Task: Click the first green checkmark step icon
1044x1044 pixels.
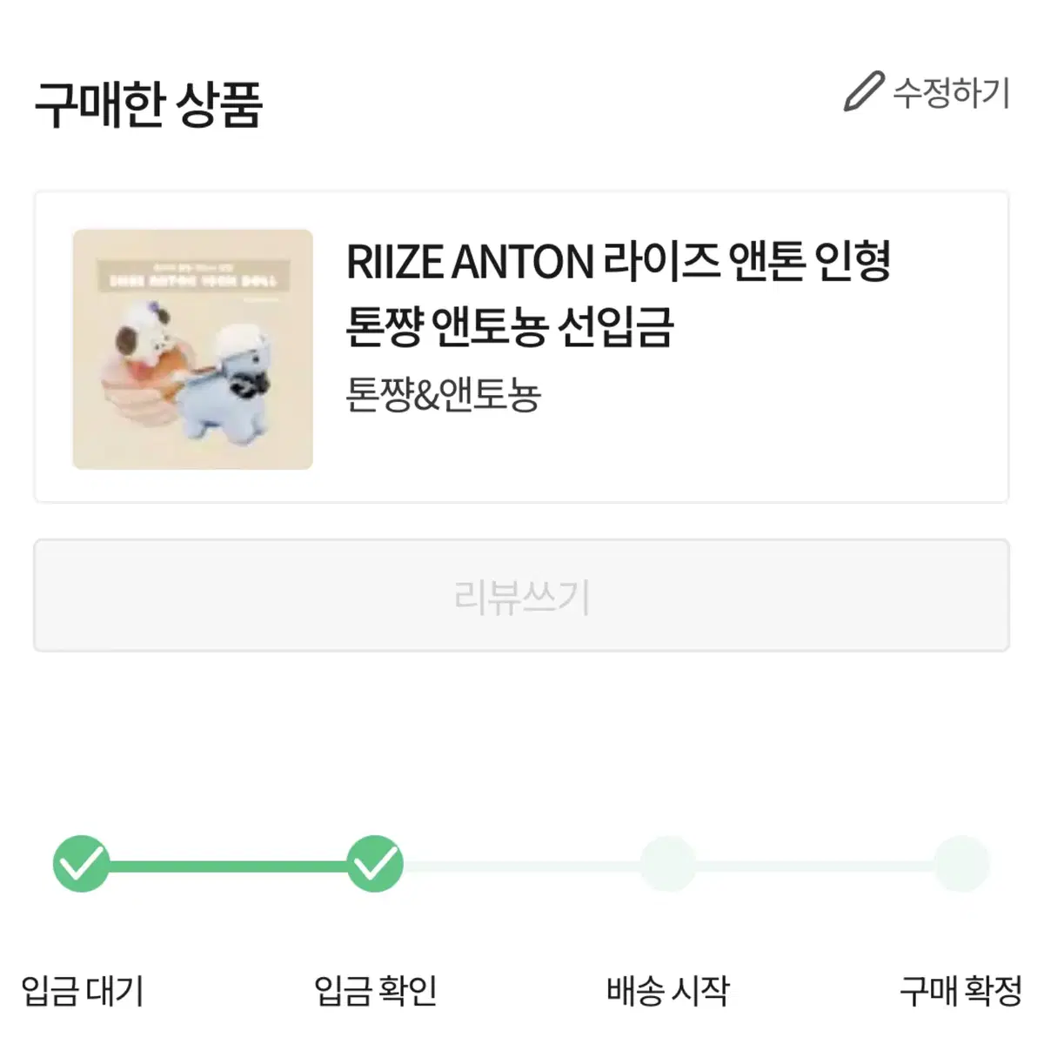Action: coord(81,863)
